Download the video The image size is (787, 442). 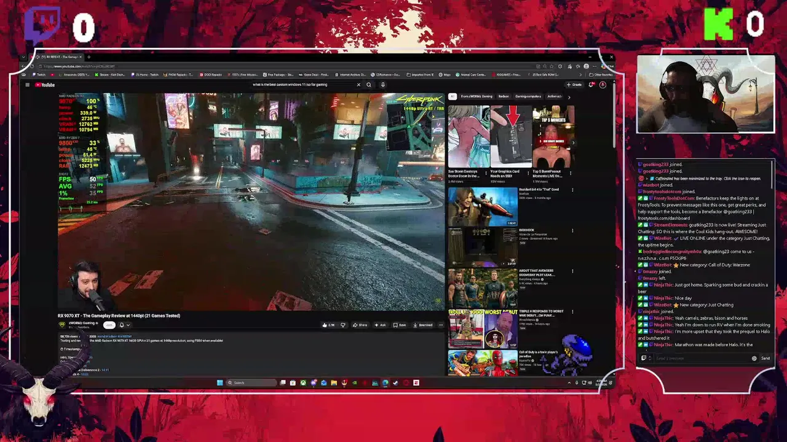click(x=423, y=325)
